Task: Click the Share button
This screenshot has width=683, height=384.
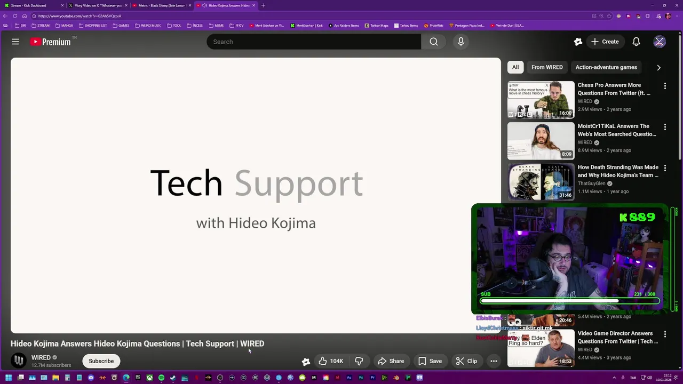Action: (x=391, y=361)
